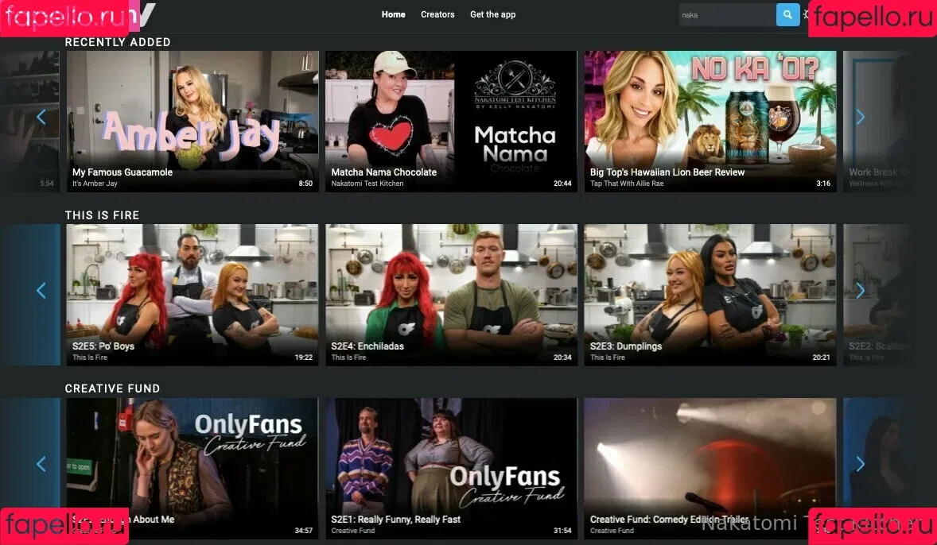Viewport: 937px width, 545px height.
Task: Click the 'My Famous Guacamole' title text
Action: click(122, 172)
